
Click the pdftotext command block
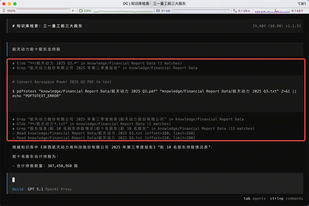click(154, 93)
